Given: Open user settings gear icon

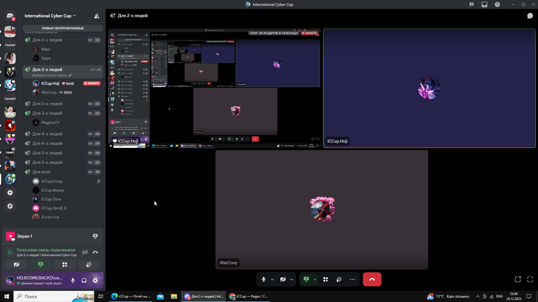Looking at the screenshot, I should point(95,280).
